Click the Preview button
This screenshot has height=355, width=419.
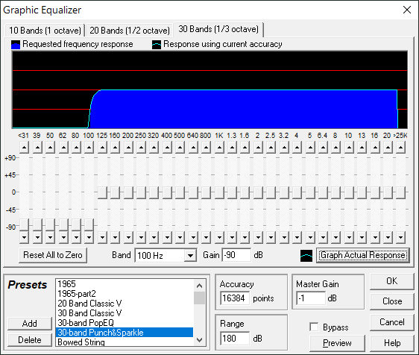click(x=337, y=343)
